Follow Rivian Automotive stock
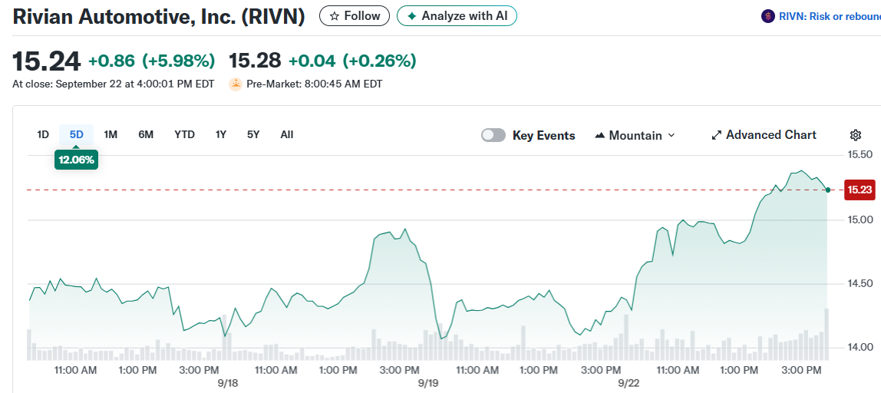 [x=354, y=16]
